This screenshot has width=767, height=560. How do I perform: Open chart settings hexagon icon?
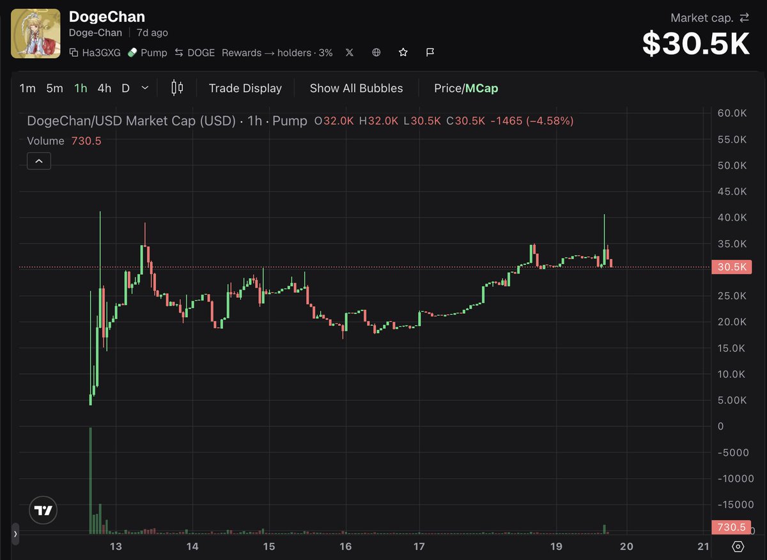point(738,547)
